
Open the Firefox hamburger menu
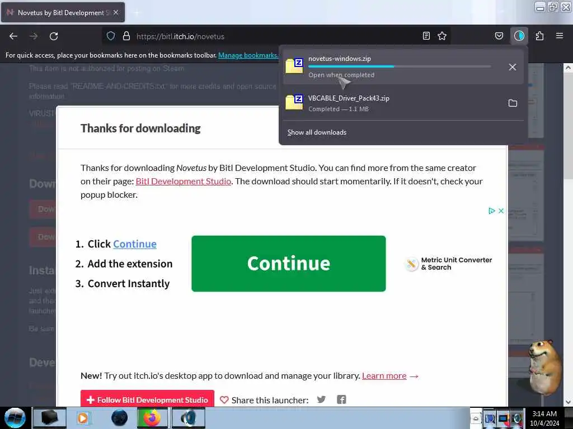click(x=560, y=36)
